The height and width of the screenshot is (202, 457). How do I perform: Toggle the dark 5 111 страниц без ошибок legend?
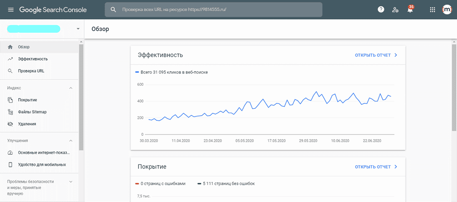227,183
